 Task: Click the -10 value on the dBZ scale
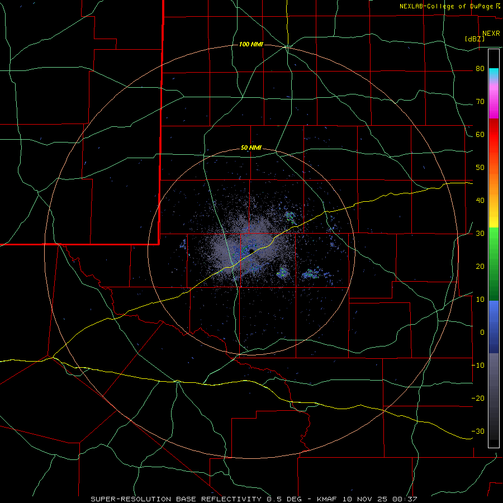478,366
